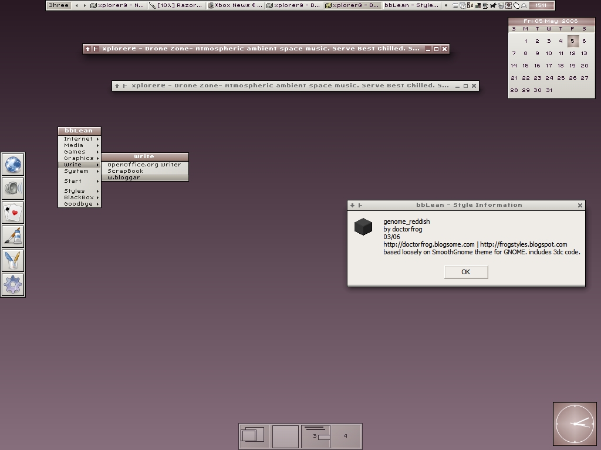Click the black cube icon in Style Information
601x450 pixels.
(363, 227)
